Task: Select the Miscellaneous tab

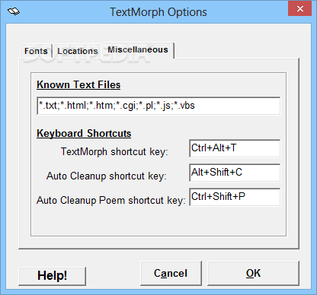Action: (x=138, y=50)
